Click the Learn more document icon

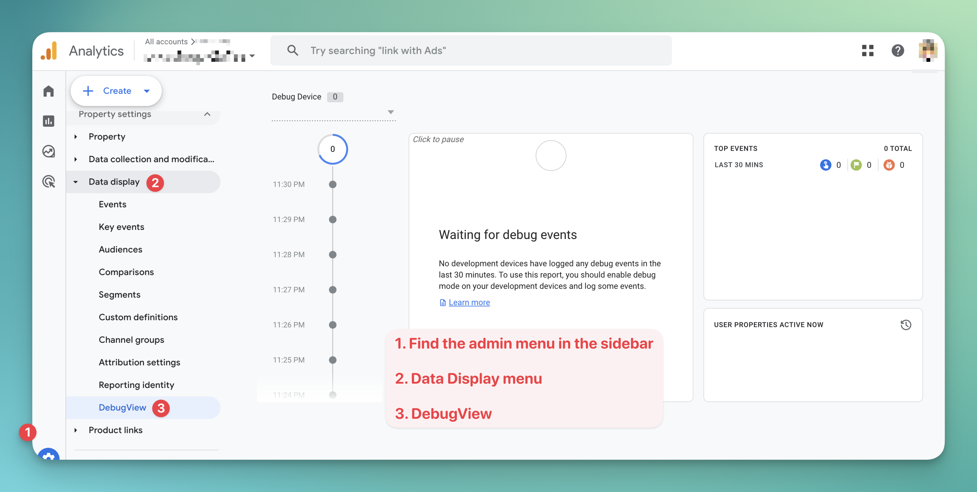tap(442, 303)
